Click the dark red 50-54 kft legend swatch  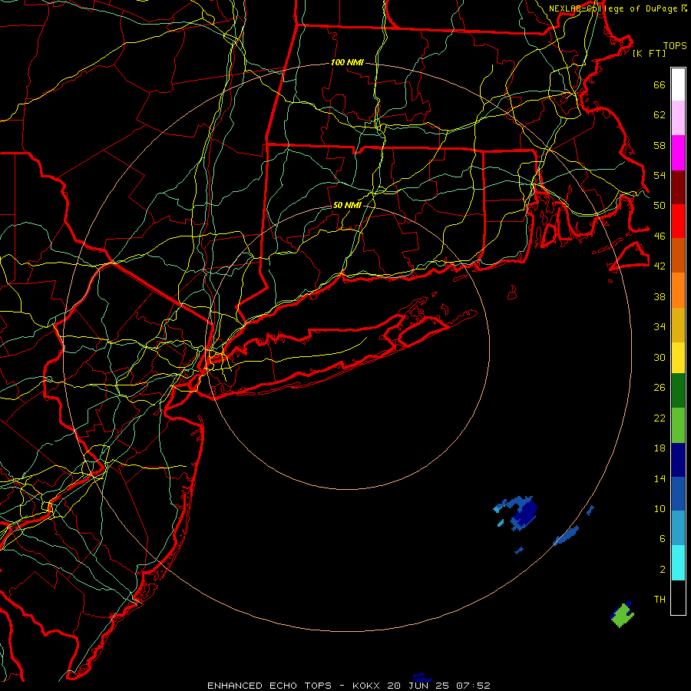coord(678,187)
